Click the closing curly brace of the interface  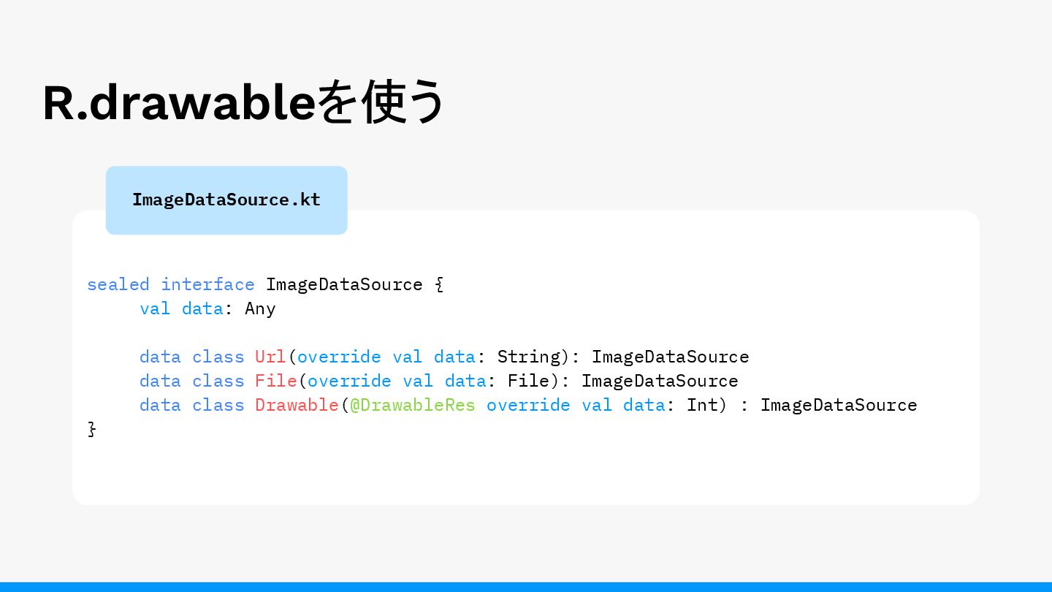(x=92, y=429)
